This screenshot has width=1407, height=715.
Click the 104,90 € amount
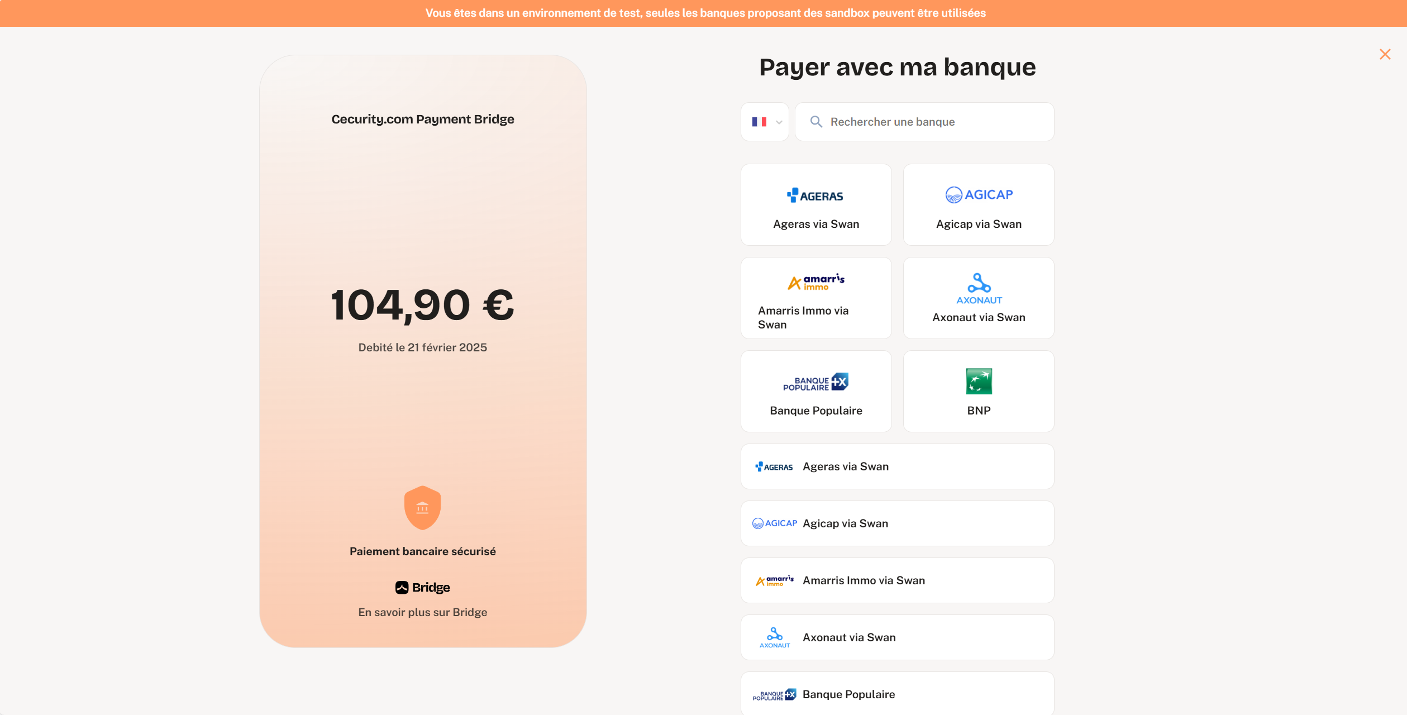point(422,305)
